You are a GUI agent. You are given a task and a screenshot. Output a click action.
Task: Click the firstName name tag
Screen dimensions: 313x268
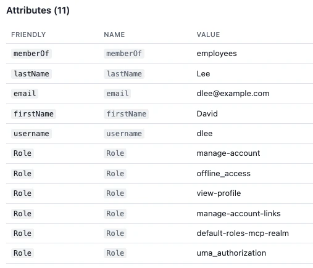126,114
